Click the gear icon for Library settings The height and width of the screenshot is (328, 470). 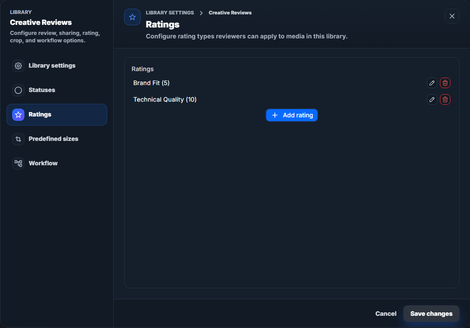click(x=18, y=66)
